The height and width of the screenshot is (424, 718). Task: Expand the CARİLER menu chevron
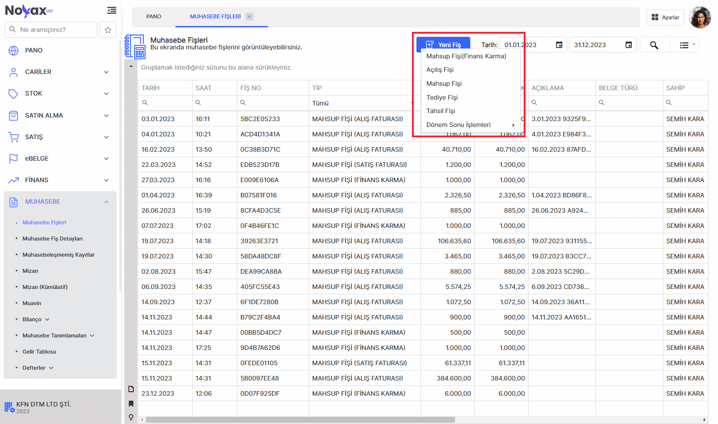point(106,72)
